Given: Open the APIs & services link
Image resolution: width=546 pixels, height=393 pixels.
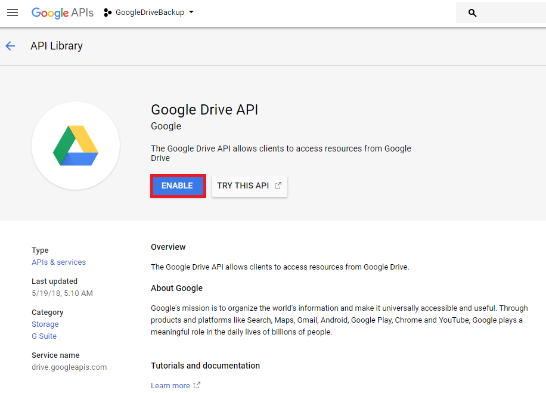Looking at the screenshot, I should pyautogui.click(x=58, y=262).
